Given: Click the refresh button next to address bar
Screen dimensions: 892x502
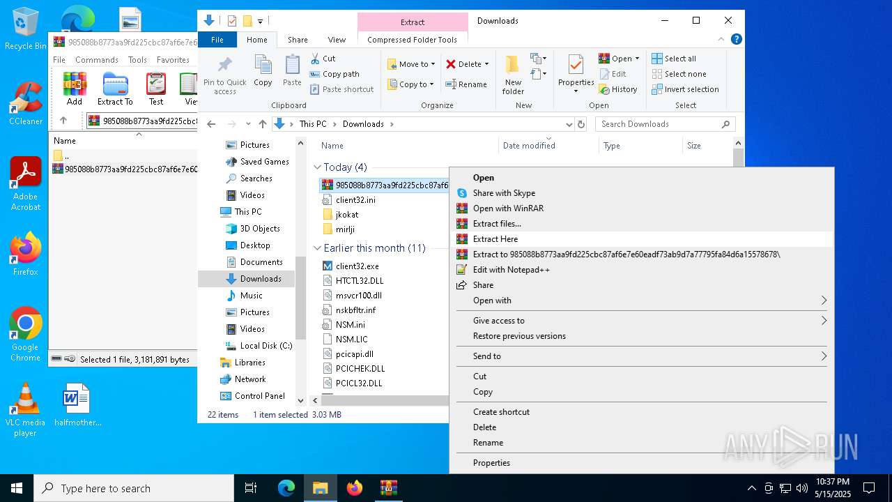Looking at the screenshot, I should 580,124.
